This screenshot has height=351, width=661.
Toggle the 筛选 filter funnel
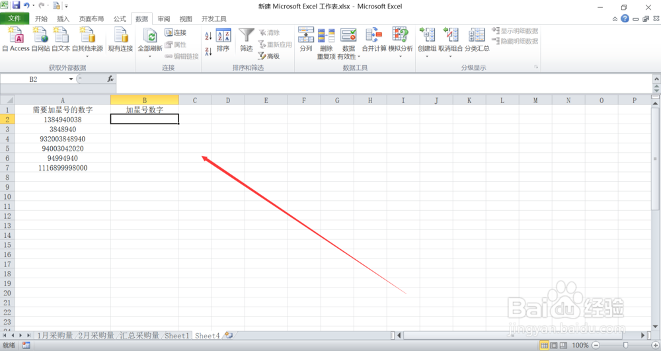tap(246, 40)
